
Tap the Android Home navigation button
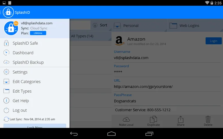[111, 133]
